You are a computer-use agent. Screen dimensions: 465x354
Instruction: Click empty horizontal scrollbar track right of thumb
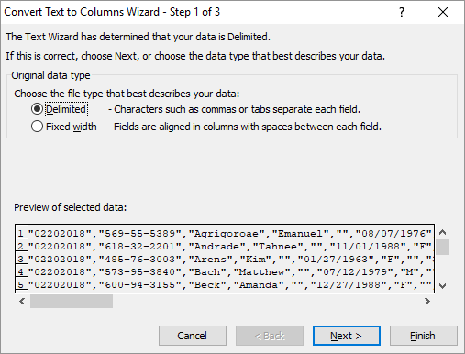266,302
